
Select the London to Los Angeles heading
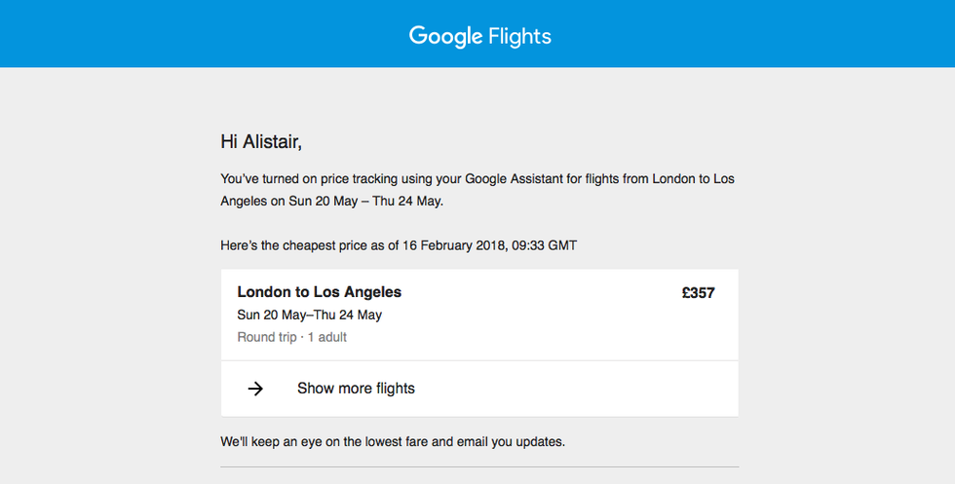click(320, 292)
